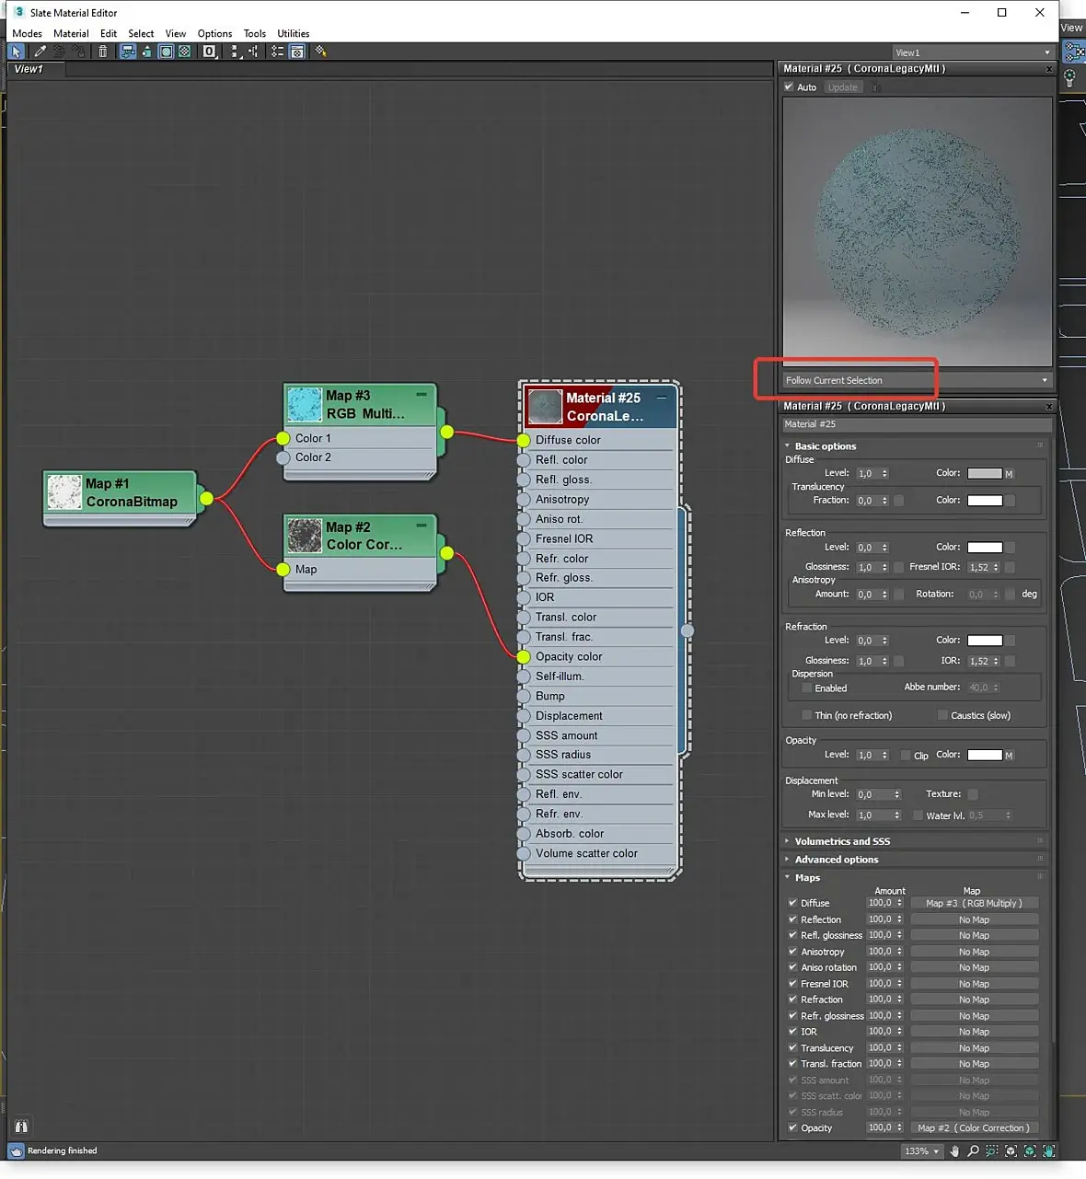The width and height of the screenshot is (1086, 1179).
Task: Click the Zoom Extents icon in status bar
Action: pos(1011,1151)
